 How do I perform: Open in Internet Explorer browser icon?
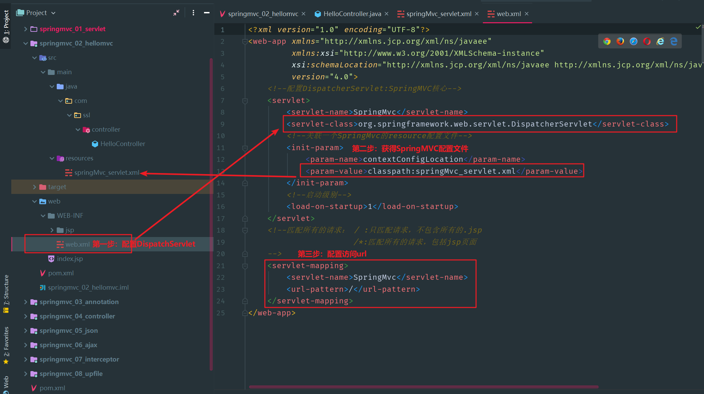[x=660, y=41]
